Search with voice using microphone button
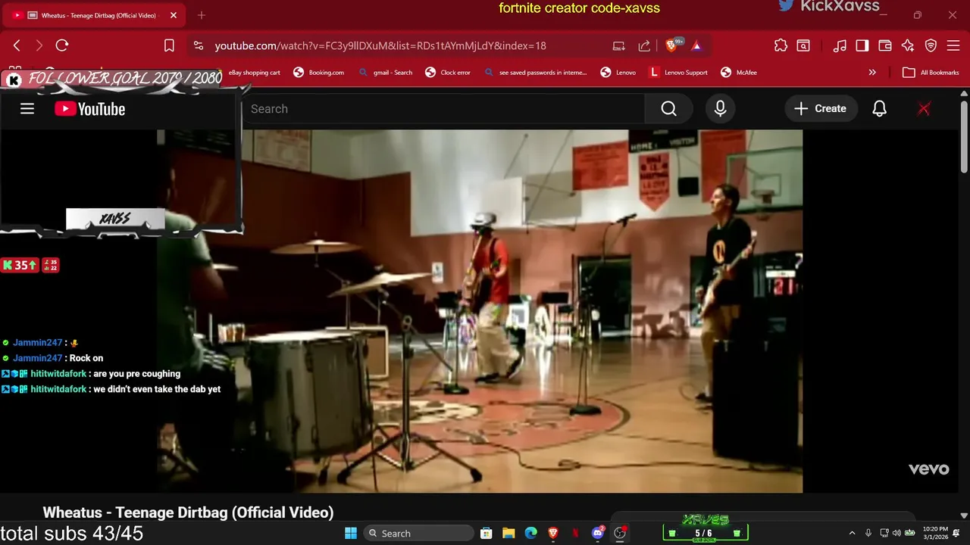The width and height of the screenshot is (970, 545). 721,109
